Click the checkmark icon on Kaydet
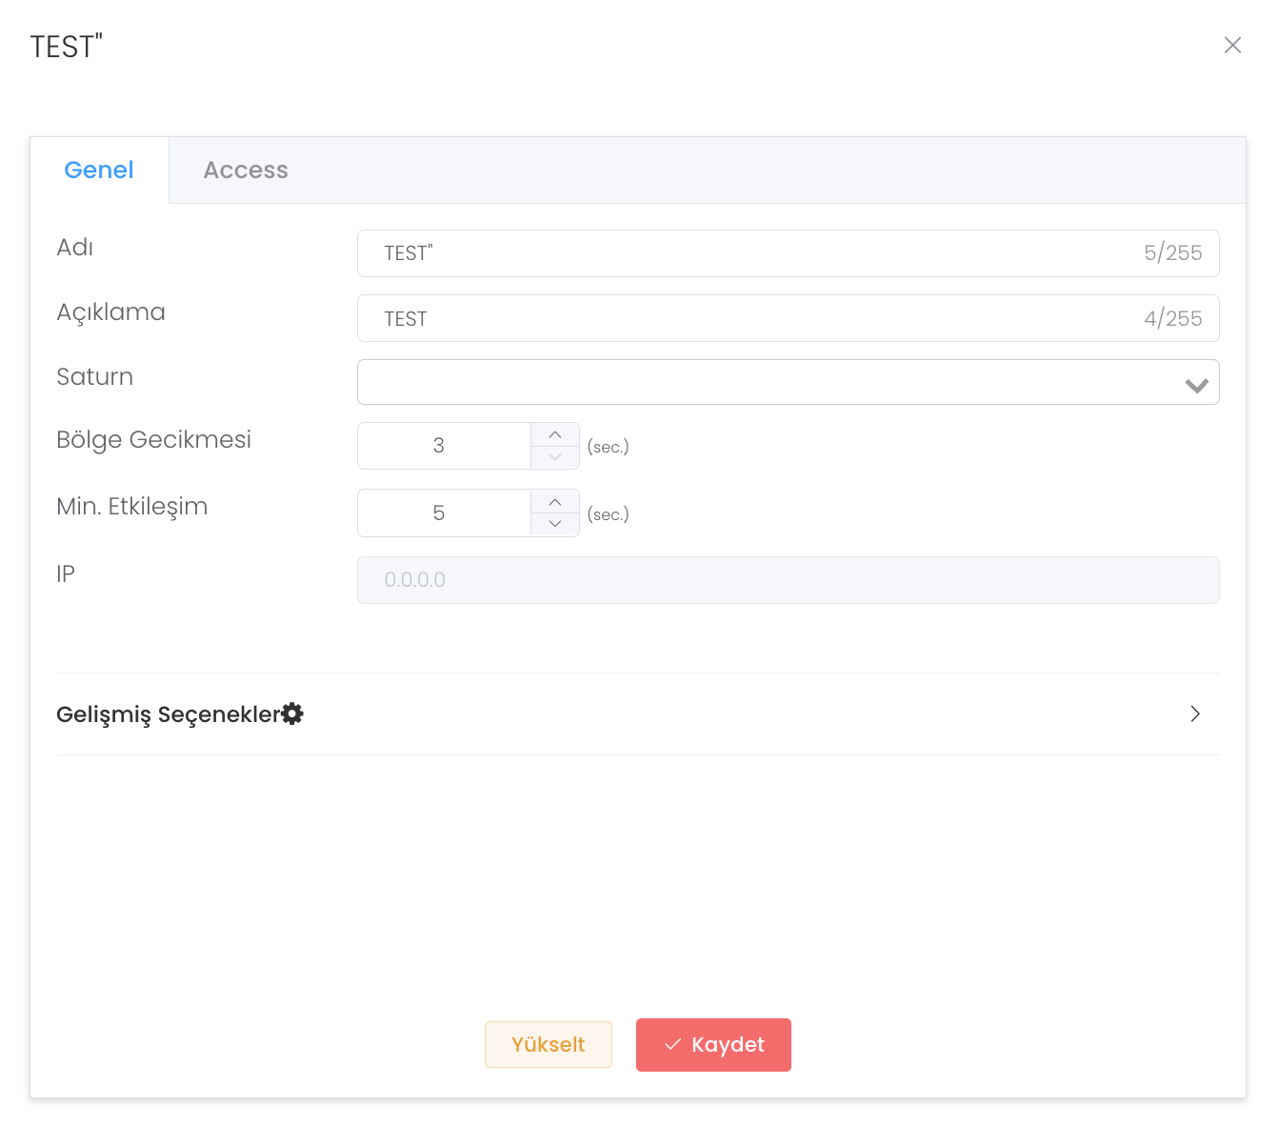The width and height of the screenshot is (1278, 1145). click(x=672, y=1045)
